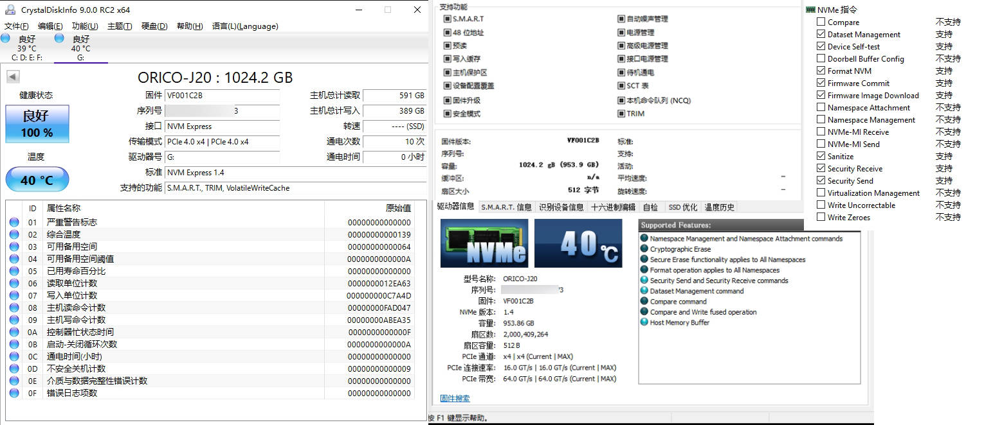Switch to the 温度历史 tab

pyautogui.click(x=719, y=207)
